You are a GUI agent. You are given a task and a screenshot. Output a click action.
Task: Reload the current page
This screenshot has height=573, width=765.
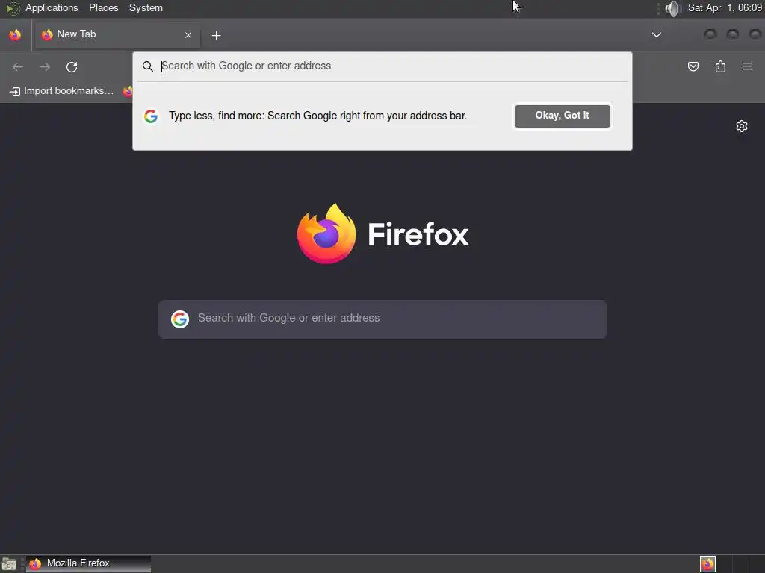point(72,66)
